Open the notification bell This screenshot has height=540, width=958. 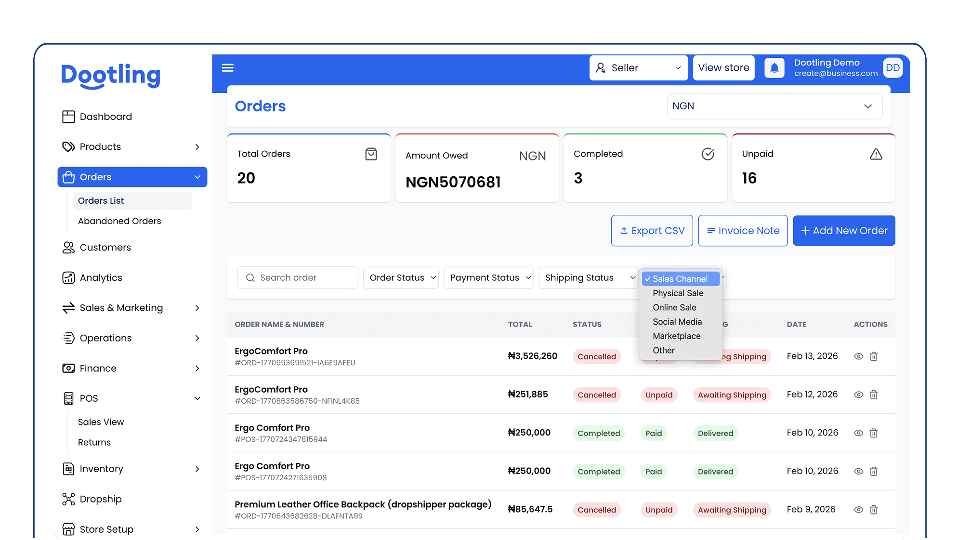(774, 68)
